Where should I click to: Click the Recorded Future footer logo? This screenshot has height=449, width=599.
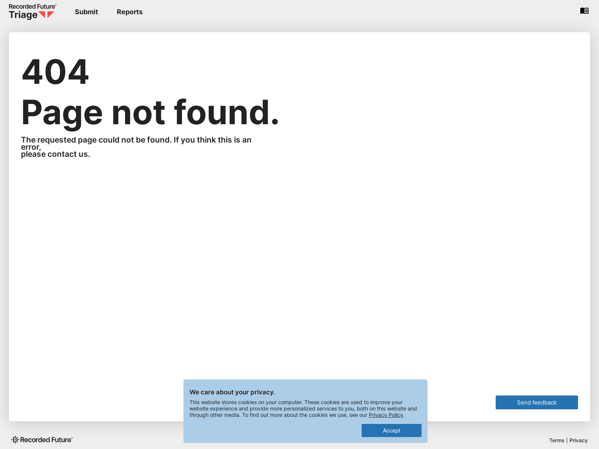coord(42,440)
